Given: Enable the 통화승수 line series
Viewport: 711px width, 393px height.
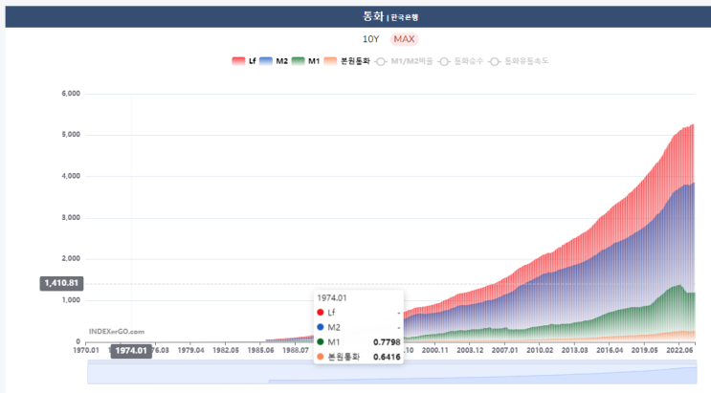Looking at the screenshot, I should (x=460, y=61).
